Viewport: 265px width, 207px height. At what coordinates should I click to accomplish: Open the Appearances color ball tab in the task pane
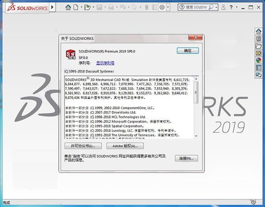(x=258, y=61)
